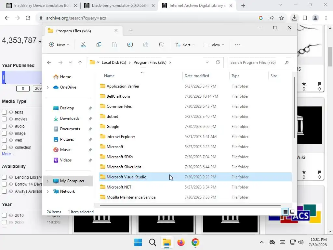Add a new File Explorer tab
This screenshot has height=250, width=333.
(131, 31)
